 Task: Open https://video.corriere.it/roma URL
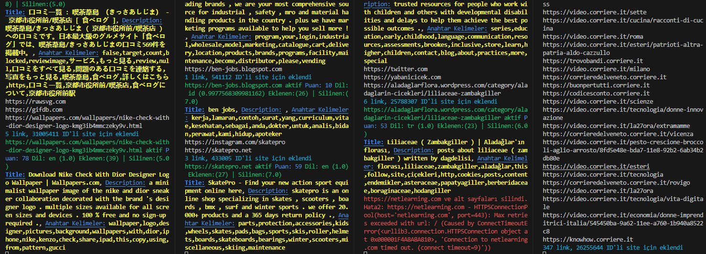point(593,36)
